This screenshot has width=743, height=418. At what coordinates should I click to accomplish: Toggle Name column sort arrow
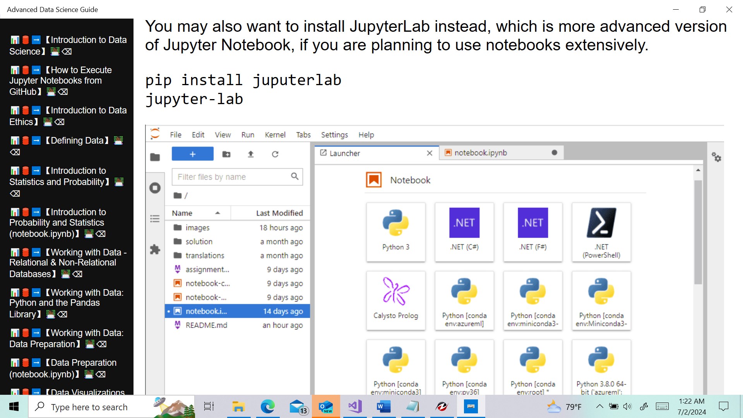point(217,213)
